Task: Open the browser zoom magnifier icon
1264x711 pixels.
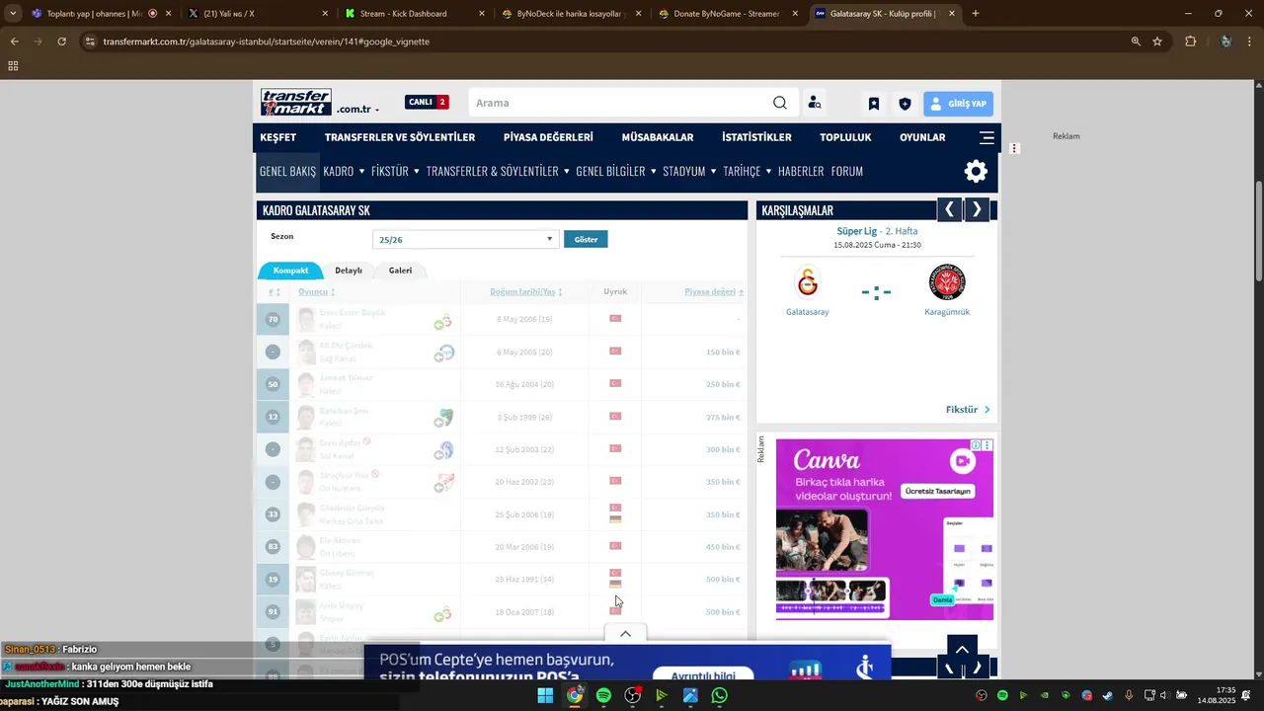Action: click(1136, 41)
